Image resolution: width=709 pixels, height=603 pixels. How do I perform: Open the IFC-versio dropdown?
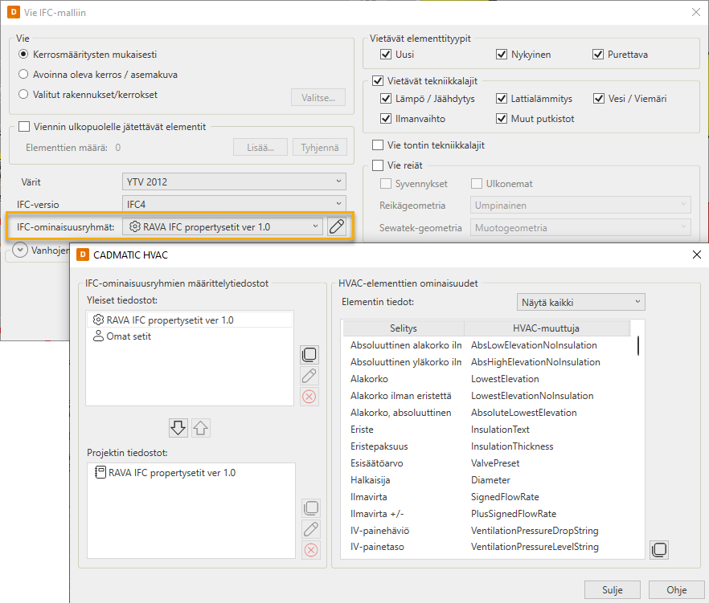(234, 204)
